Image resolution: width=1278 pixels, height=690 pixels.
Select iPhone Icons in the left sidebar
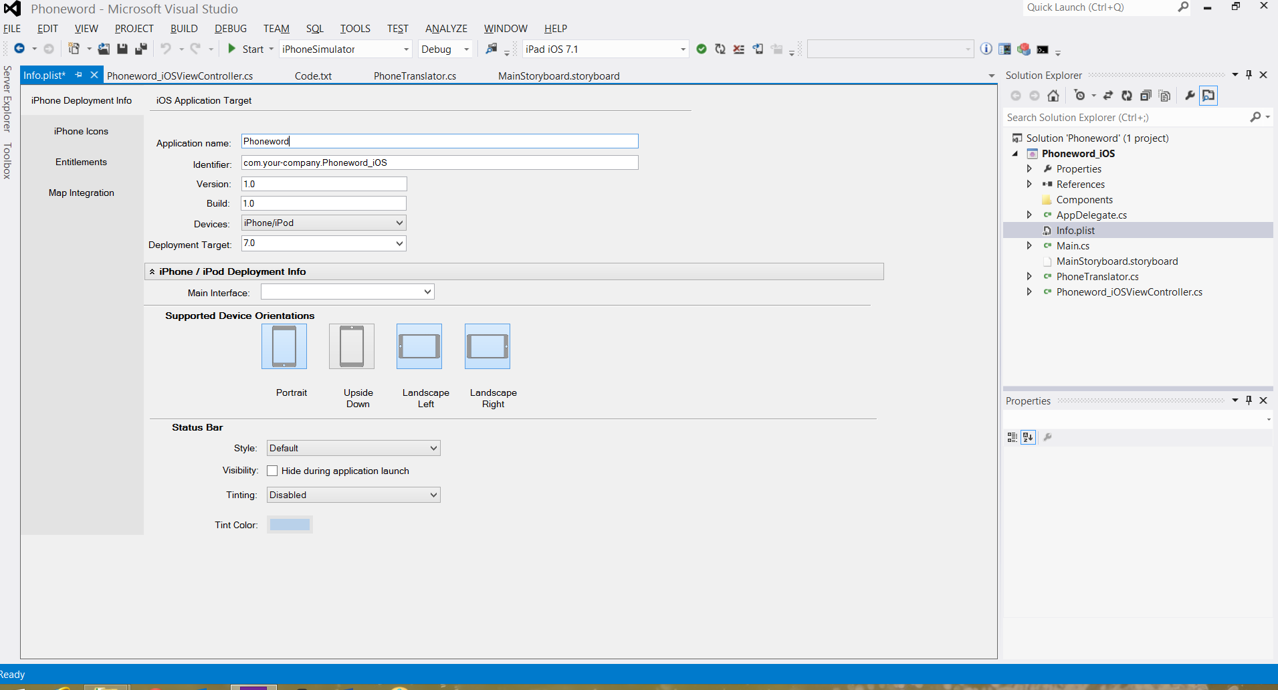point(81,132)
